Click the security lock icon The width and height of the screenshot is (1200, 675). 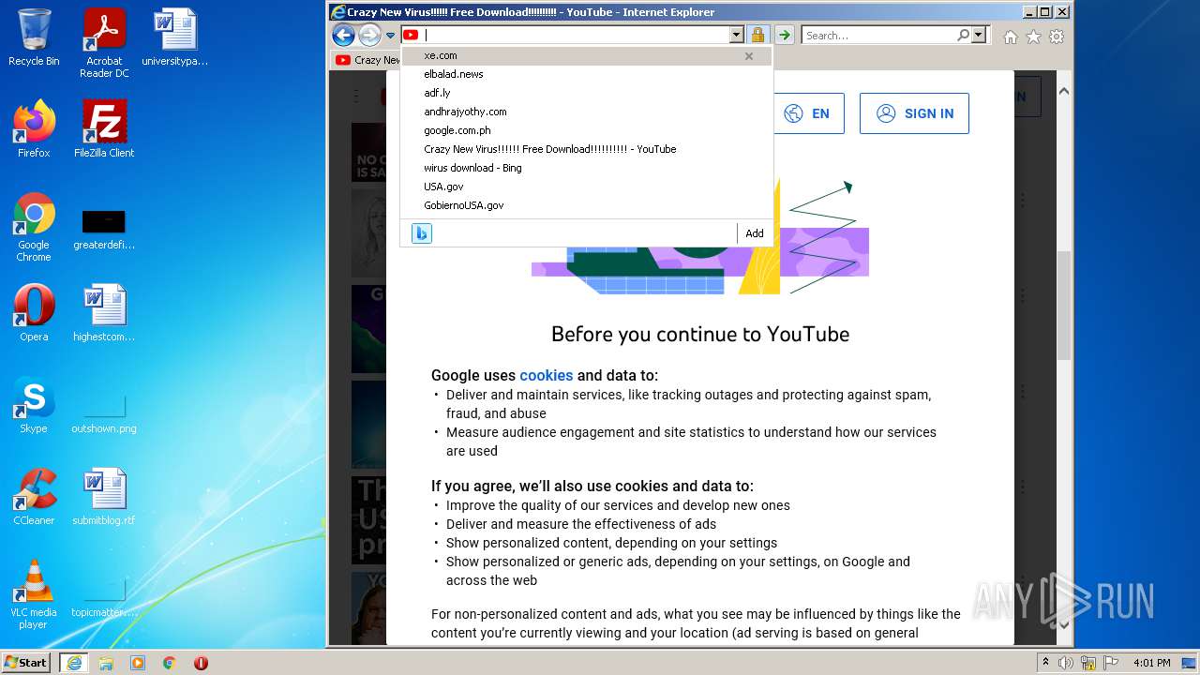pos(757,35)
